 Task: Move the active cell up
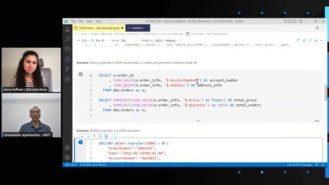[x=94, y=137]
